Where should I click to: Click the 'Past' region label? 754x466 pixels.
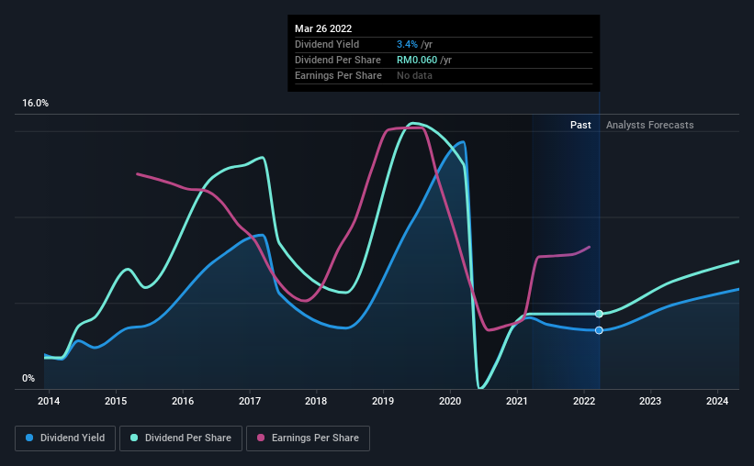(x=580, y=125)
